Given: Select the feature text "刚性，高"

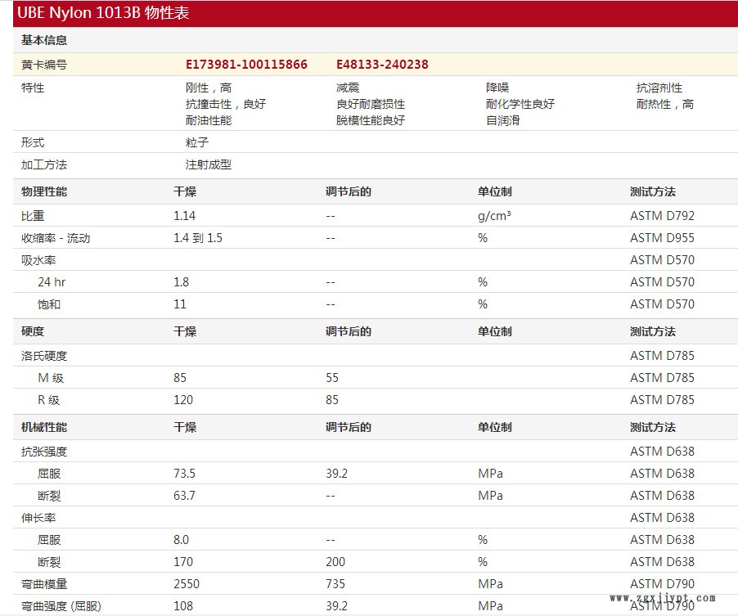Looking at the screenshot, I should point(209,88).
